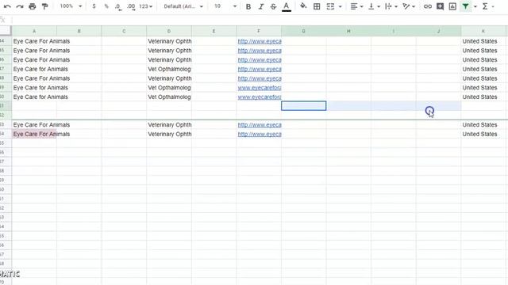
Task: Select column H header
Action: pyautogui.click(x=348, y=31)
